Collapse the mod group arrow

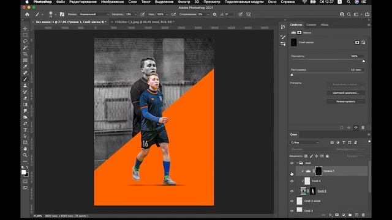point(297,163)
